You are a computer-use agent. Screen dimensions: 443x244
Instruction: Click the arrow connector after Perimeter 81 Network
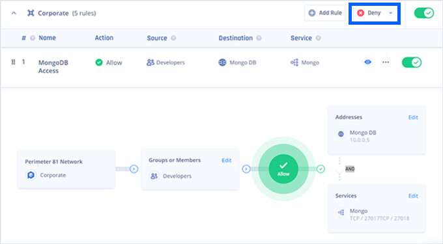click(x=134, y=169)
